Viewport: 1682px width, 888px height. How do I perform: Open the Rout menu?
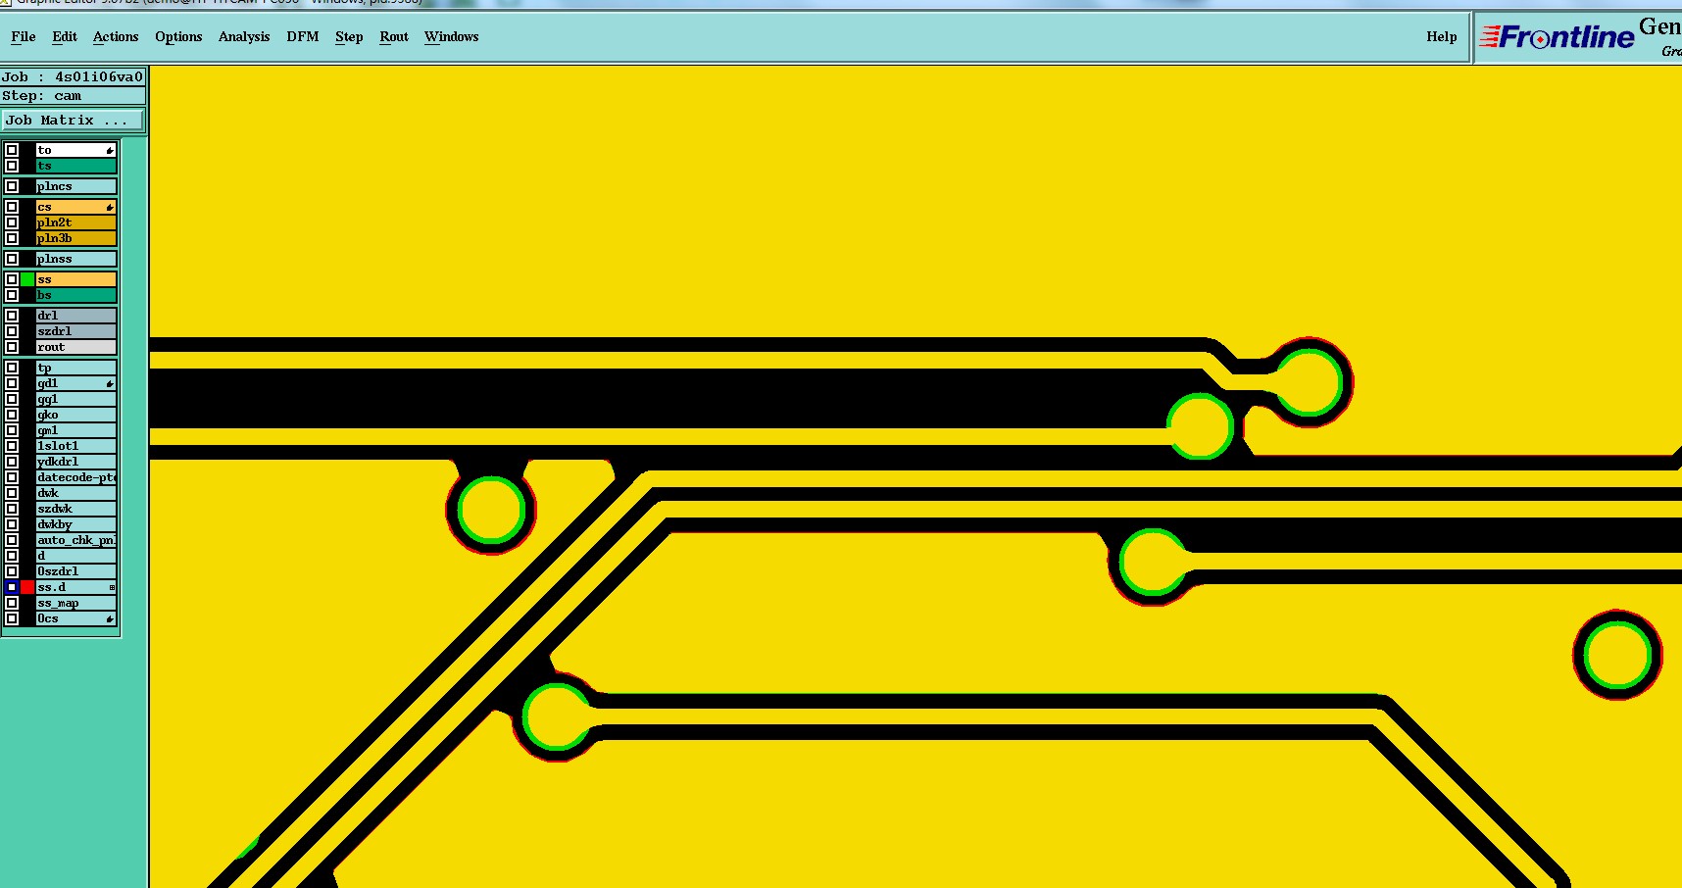394,36
